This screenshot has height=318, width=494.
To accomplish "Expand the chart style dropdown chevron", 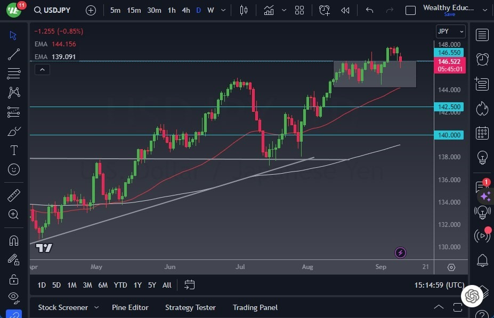I will 284,10.
